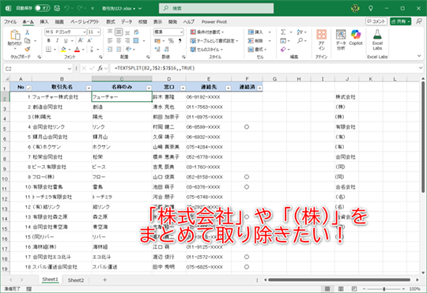Image resolution: width=427 pixels, height=293 pixels.
Task: Switch to Sheet2 worksheet tab
Action: (76, 280)
